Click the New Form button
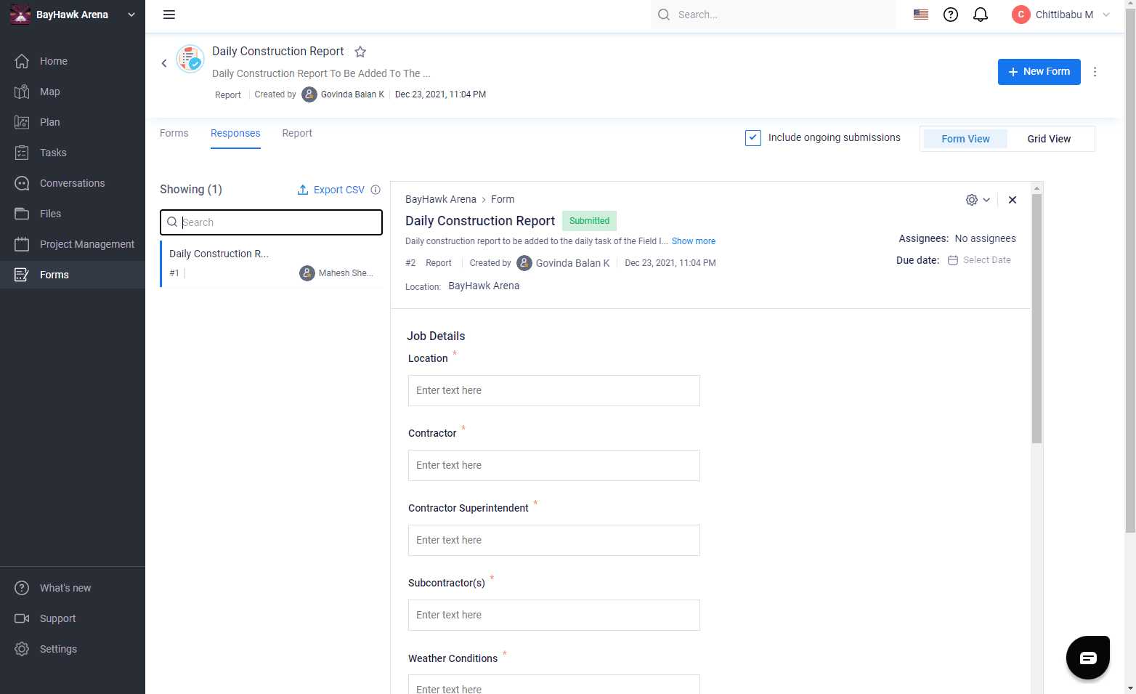Viewport: 1136px width, 694px height. pos(1039,72)
